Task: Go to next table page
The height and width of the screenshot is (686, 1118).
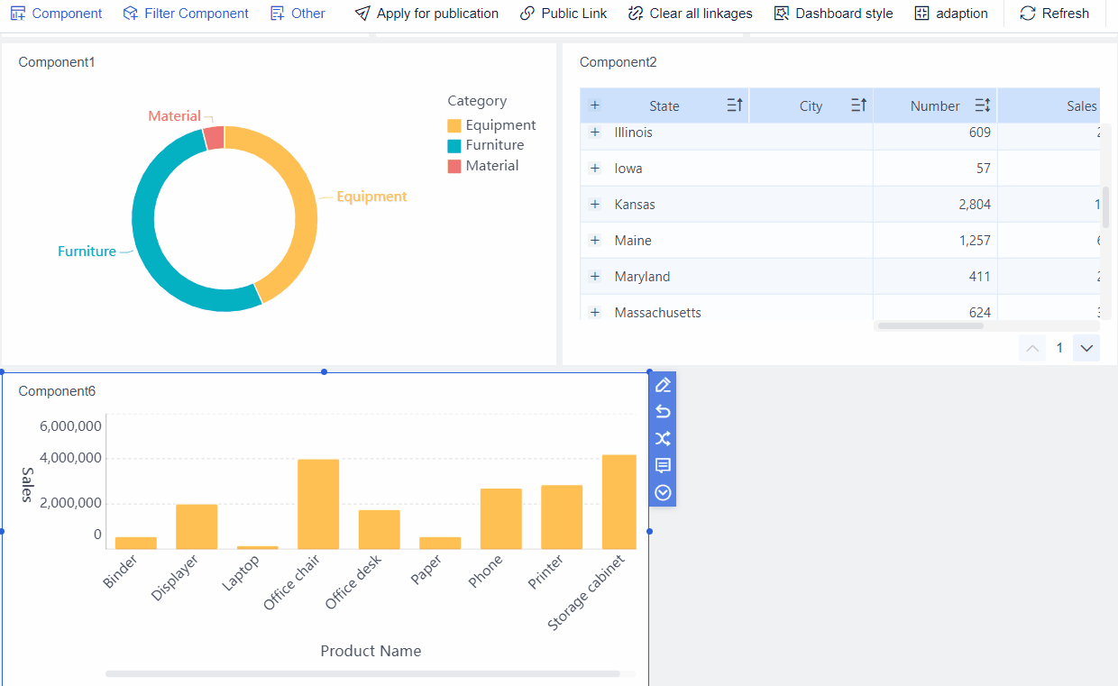Action: click(1086, 348)
